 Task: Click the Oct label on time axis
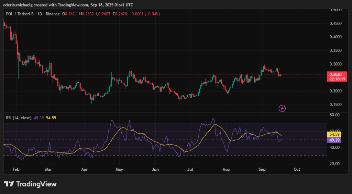click(x=297, y=169)
